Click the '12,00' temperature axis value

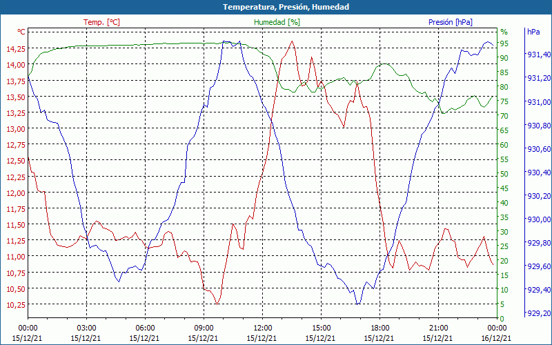click(x=16, y=193)
